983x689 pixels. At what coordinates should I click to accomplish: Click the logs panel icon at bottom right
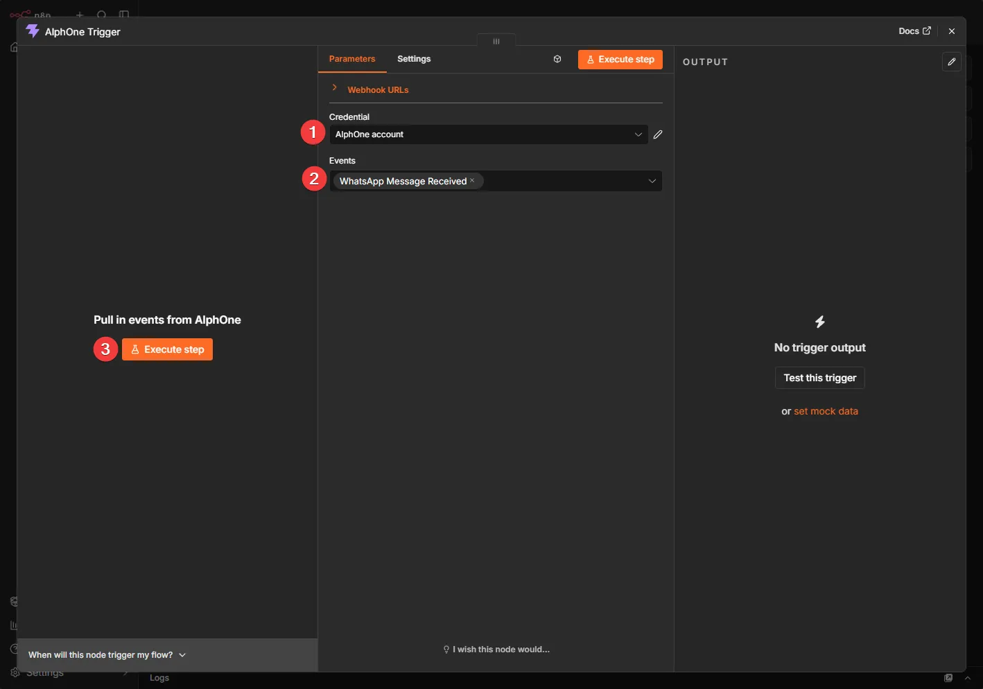(948, 678)
